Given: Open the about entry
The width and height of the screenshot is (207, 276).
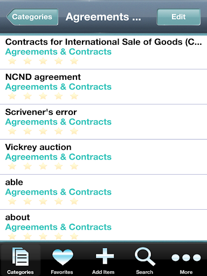Looking at the screenshot, I should pyautogui.click(x=103, y=225).
